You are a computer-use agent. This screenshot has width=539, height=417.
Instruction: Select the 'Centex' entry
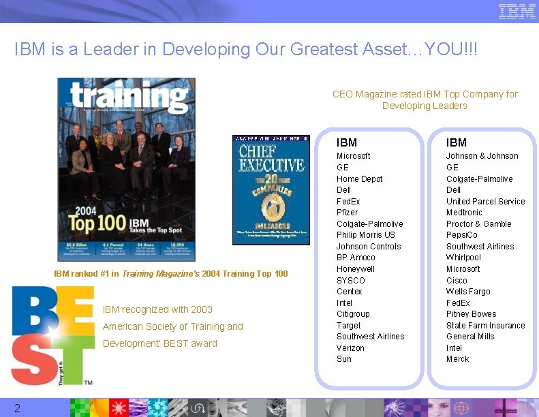(x=350, y=292)
